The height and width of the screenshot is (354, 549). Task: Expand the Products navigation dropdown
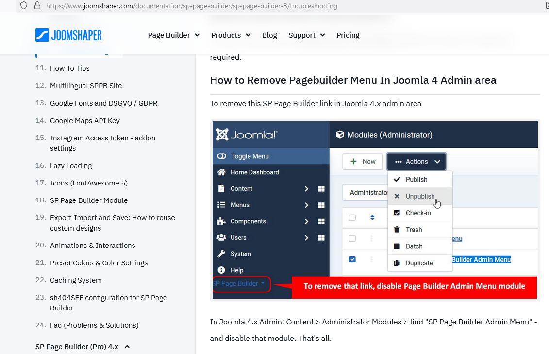point(231,35)
